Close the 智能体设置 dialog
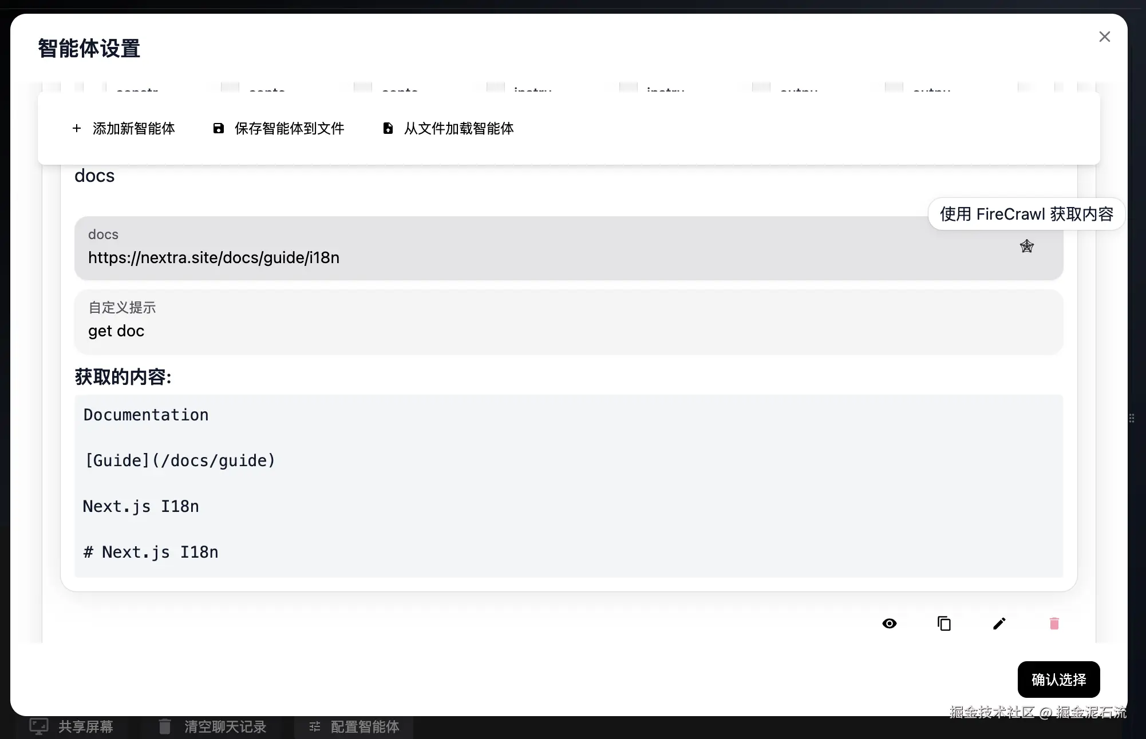1146x739 pixels. pos(1104,37)
